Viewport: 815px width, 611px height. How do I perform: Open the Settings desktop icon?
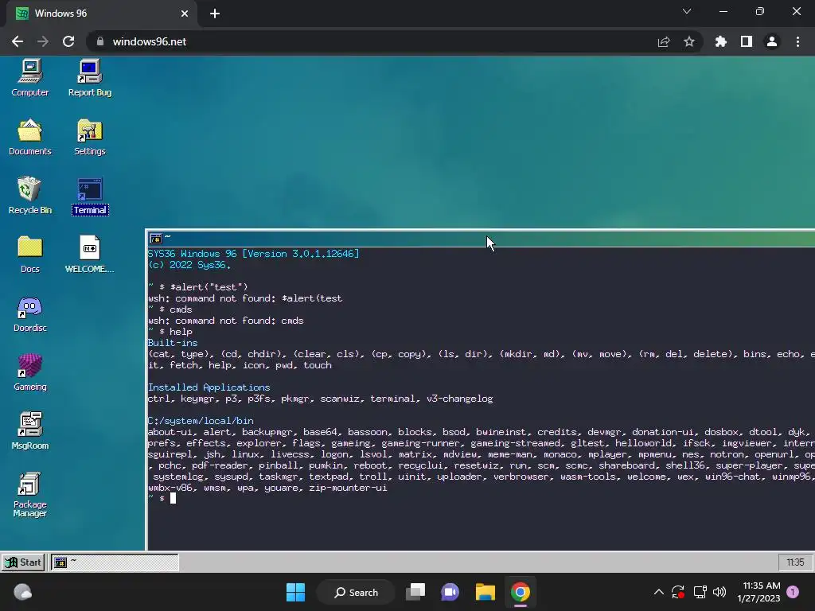tap(89, 137)
